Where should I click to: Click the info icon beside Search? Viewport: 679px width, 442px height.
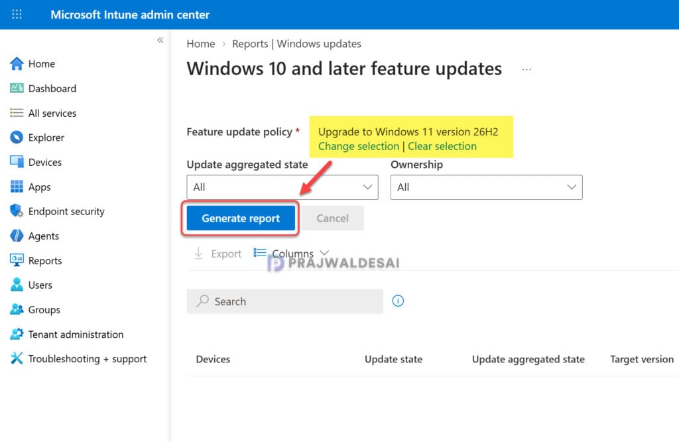[x=398, y=301]
